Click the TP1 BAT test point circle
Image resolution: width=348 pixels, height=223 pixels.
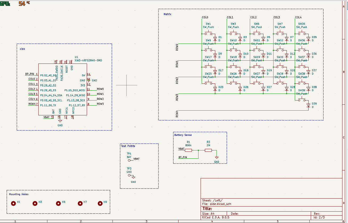click(x=129, y=160)
